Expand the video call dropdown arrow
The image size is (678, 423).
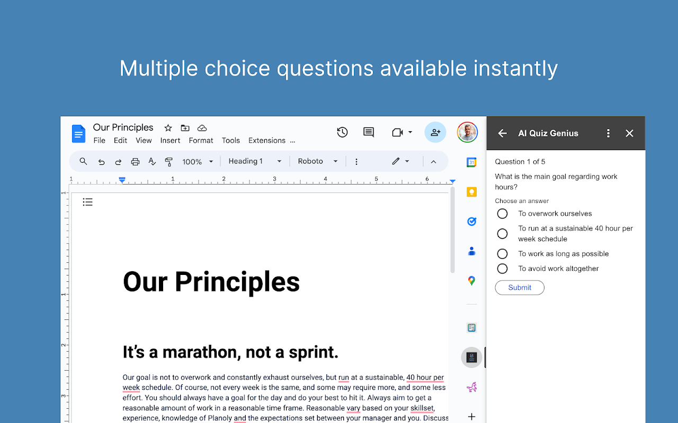click(x=410, y=132)
